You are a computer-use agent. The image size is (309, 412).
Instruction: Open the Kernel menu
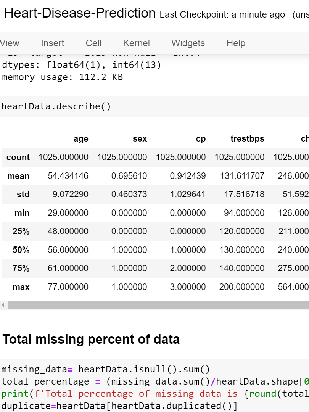tap(136, 43)
